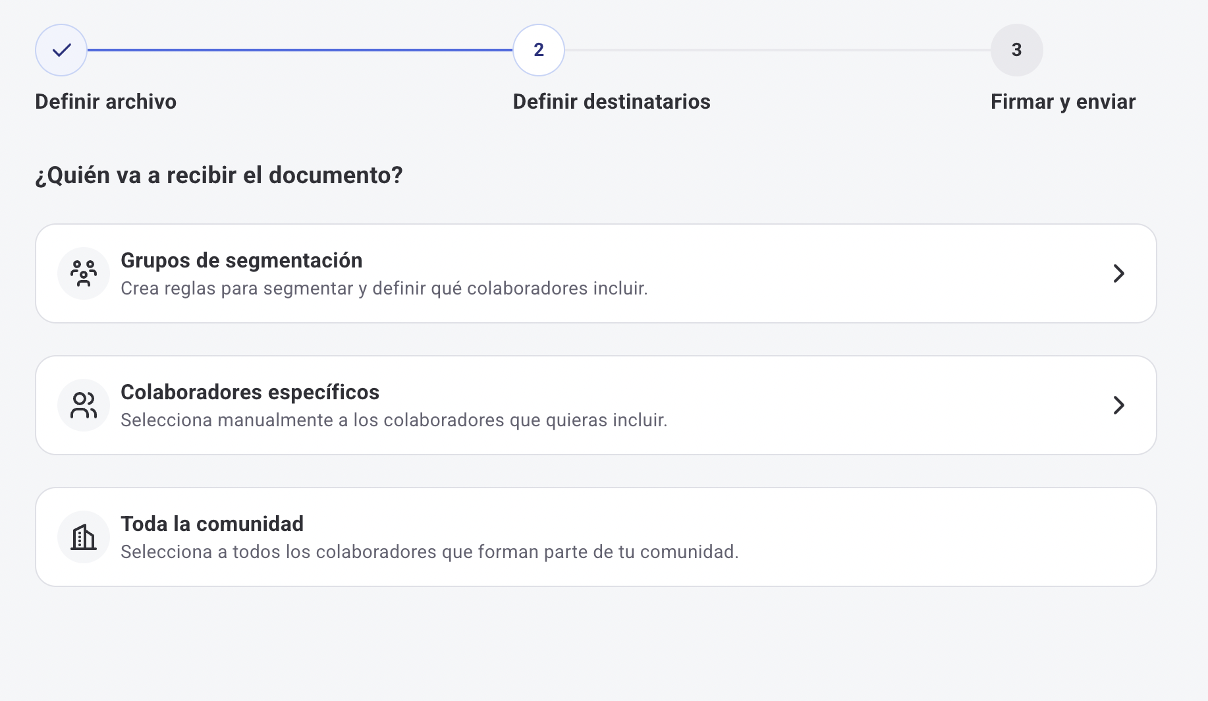
Task: Choose the Colaboradores específicos title
Action: (250, 392)
